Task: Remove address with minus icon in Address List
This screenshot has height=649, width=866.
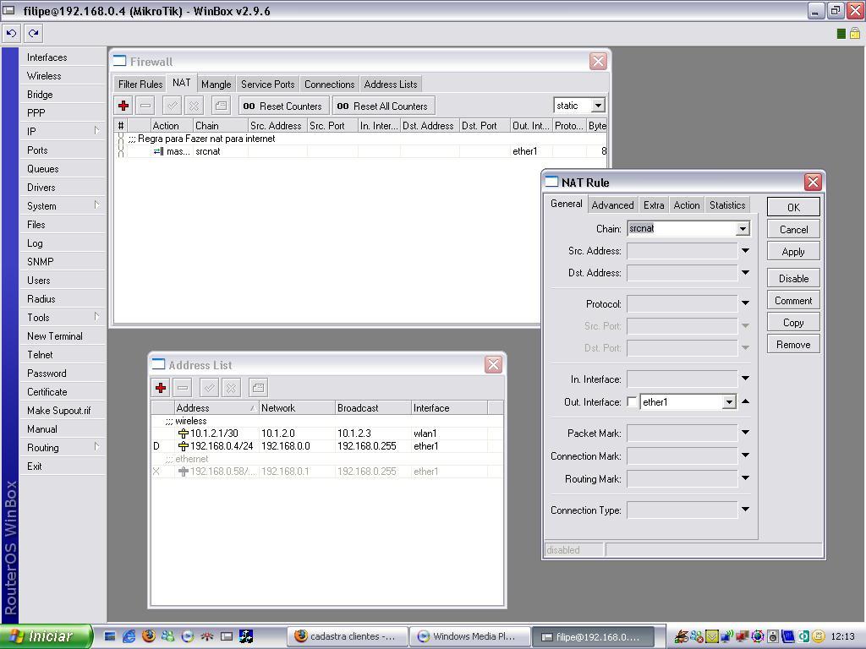Action: click(183, 387)
